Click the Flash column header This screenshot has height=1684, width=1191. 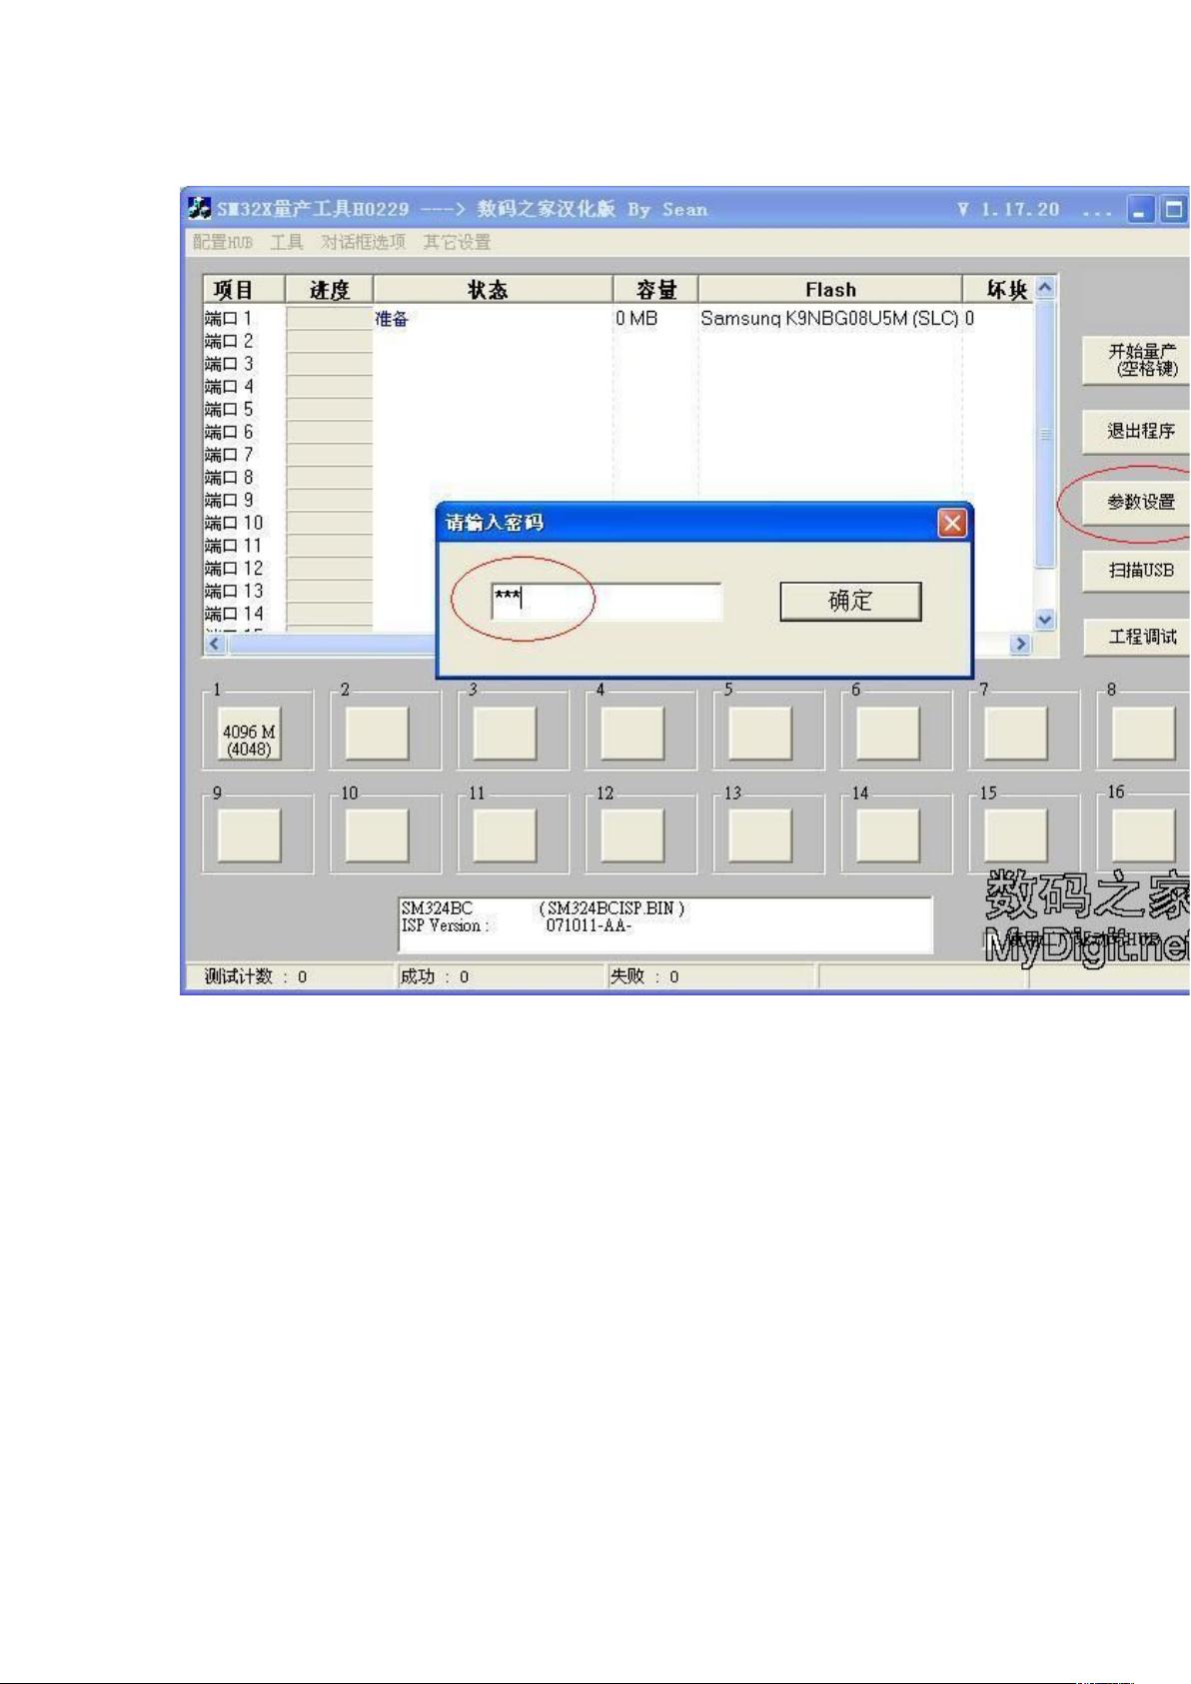[830, 290]
